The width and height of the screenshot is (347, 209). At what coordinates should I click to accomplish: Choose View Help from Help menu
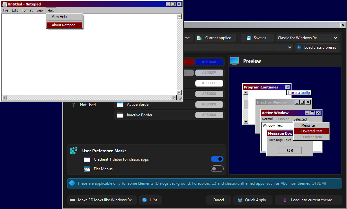[64, 17]
